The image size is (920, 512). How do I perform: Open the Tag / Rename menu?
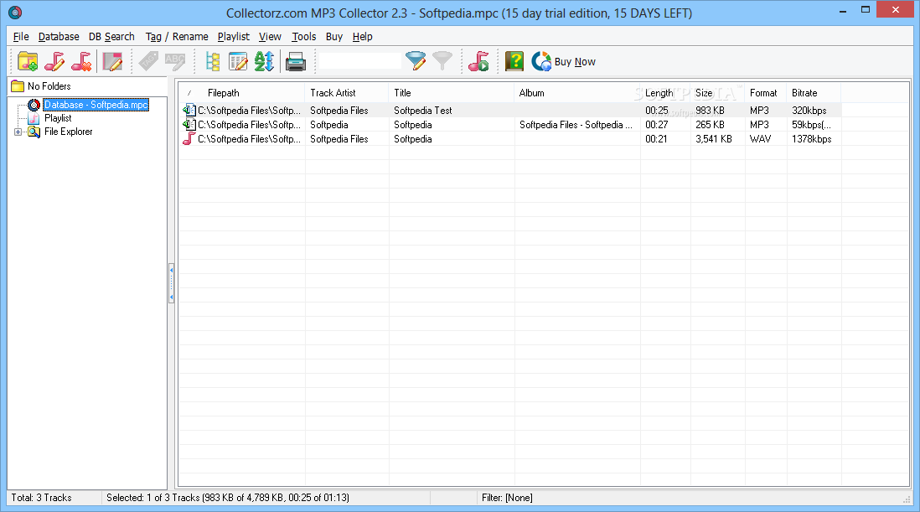coord(177,36)
